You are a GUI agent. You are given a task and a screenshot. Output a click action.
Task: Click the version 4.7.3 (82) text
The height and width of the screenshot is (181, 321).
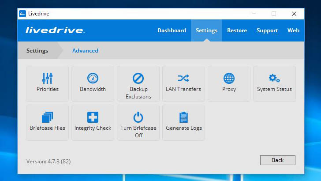49,162
